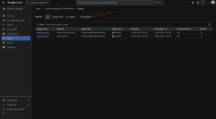This screenshot has width=216, height=119.
Task: Click the Apps breadcrumb
Action: (38, 9)
